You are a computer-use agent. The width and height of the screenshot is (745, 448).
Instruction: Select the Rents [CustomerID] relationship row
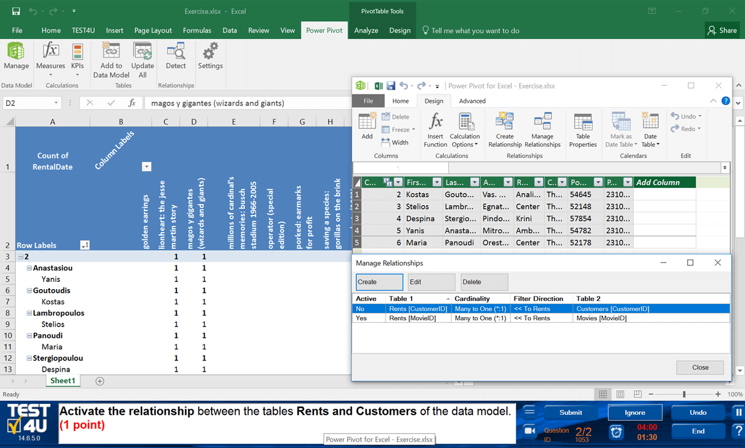pyautogui.click(x=541, y=309)
